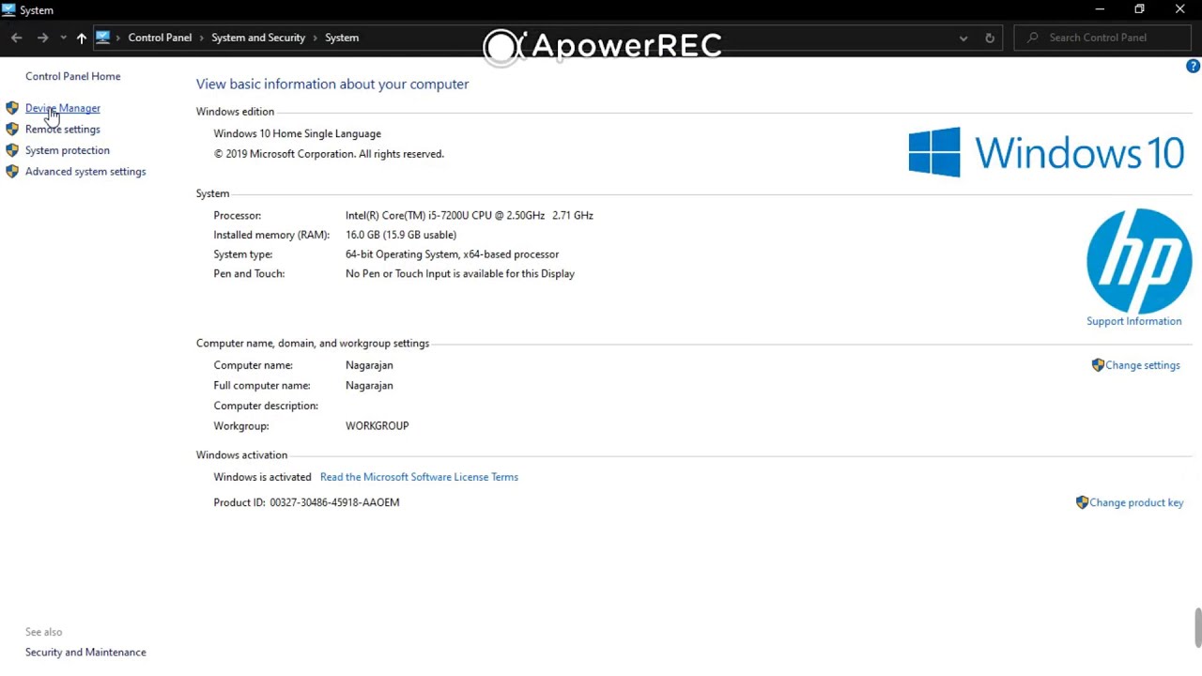Click the shield icon beside System protection
This screenshot has height=676, width=1202.
[x=12, y=150]
